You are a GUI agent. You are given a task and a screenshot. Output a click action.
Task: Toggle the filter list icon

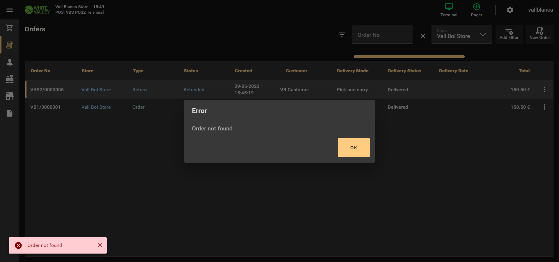[x=342, y=35]
